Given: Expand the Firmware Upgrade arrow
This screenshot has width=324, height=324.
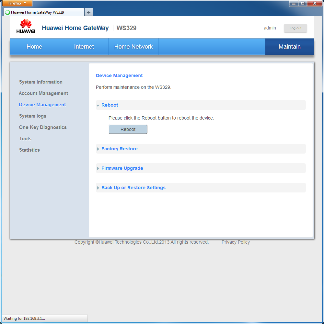Looking at the screenshot, I should [98, 168].
